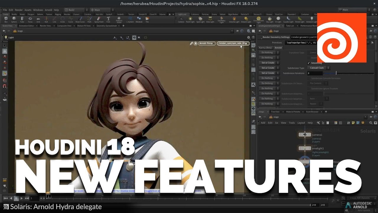Select the L-System shelf tool
The height and width of the screenshot is (213, 378).
[x=130, y=20]
